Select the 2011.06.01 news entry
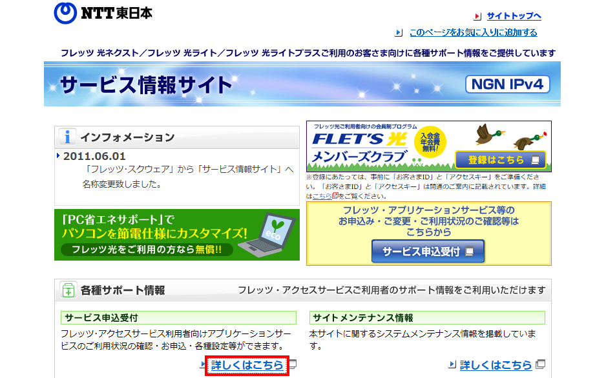606x378 pixels. point(94,156)
